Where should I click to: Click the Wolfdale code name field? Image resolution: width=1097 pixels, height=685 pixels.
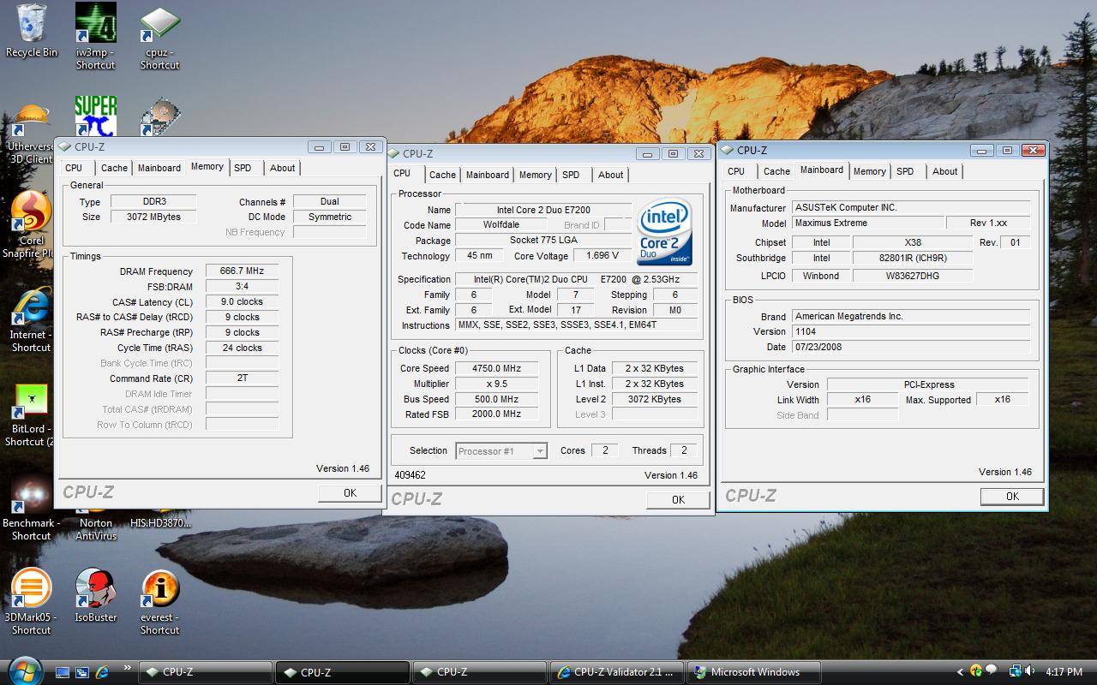(x=501, y=224)
